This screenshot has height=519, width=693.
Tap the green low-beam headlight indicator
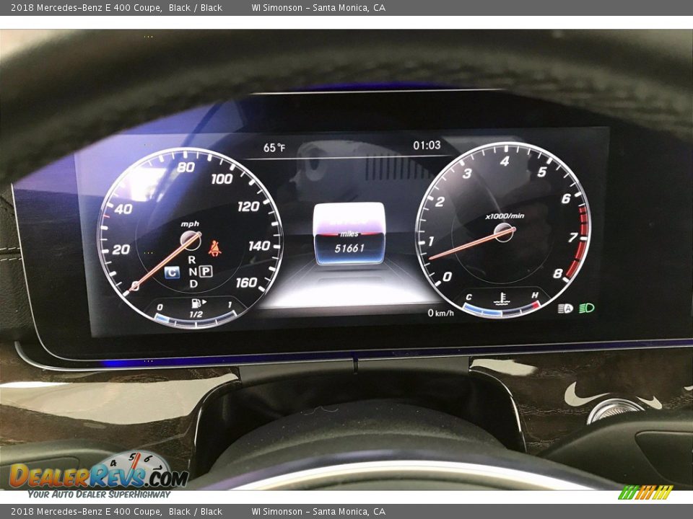tap(587, 308)
